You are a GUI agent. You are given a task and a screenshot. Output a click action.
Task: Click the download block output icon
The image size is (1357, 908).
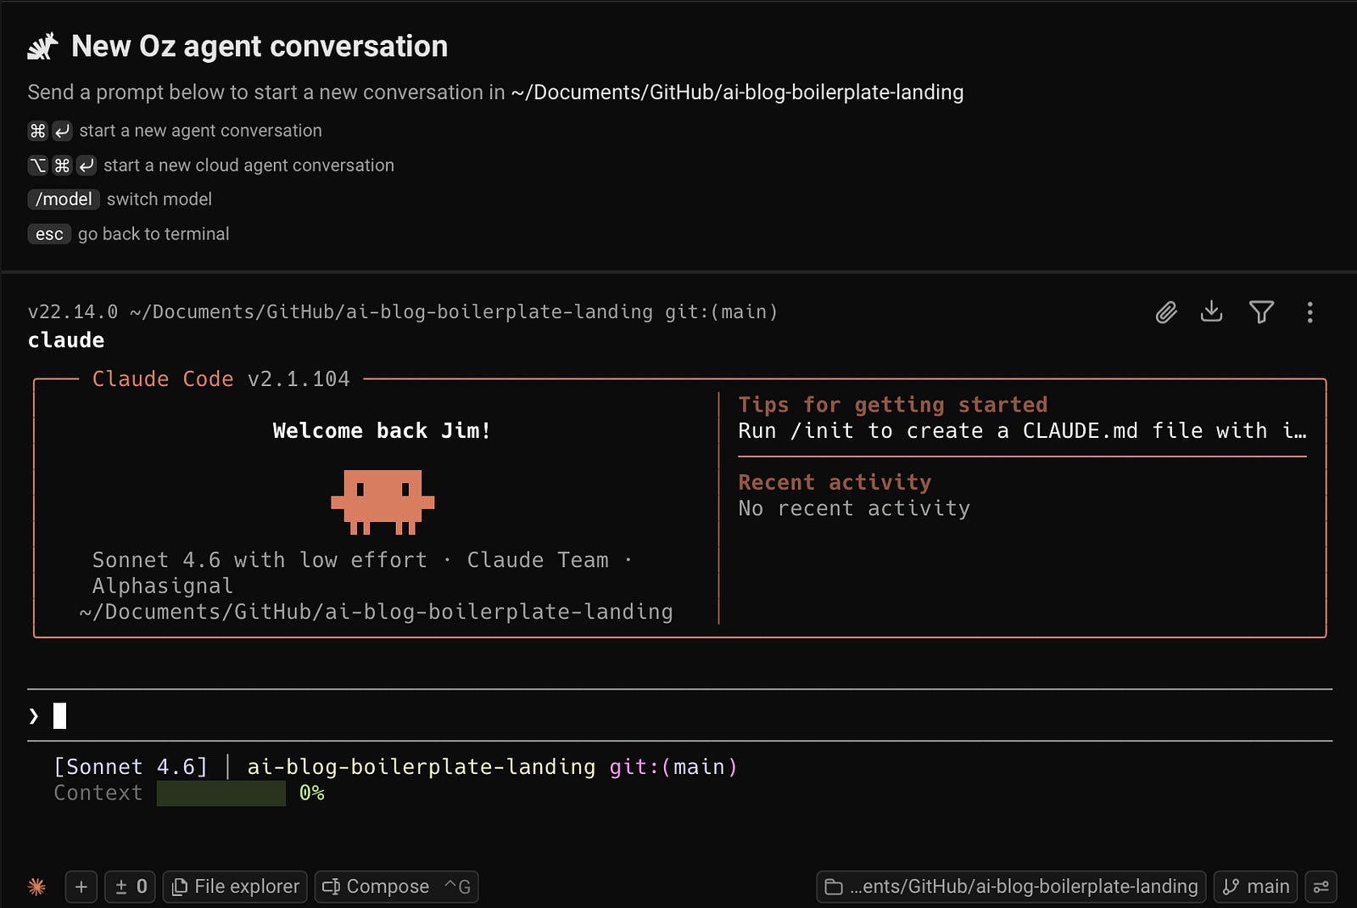(1212, 311)
